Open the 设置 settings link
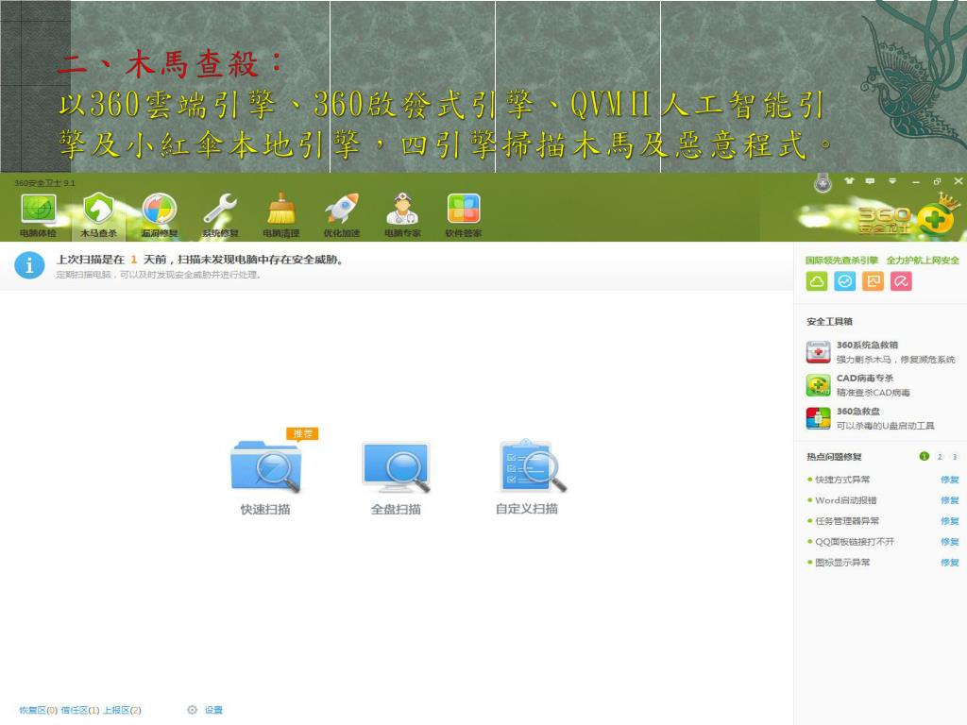Viewport: 967px width, 725px height. (213, 710)
